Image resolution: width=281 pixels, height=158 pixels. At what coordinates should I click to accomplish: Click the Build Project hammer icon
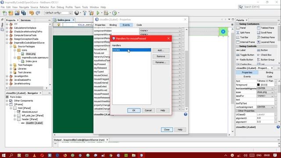point(85,13)
